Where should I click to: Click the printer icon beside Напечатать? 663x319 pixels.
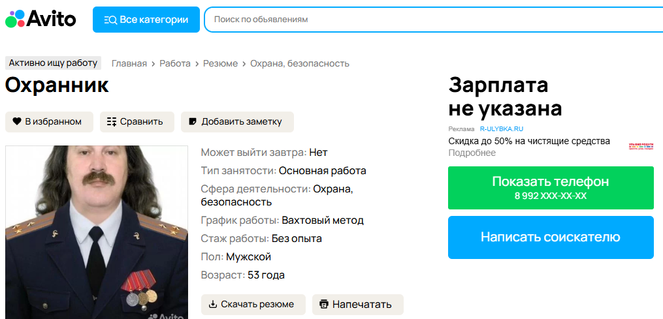pyautogui.click(x=323, y=304)
